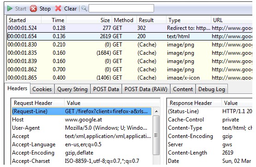Click the request header scrollbar up arrow

[x=156, y=111]
